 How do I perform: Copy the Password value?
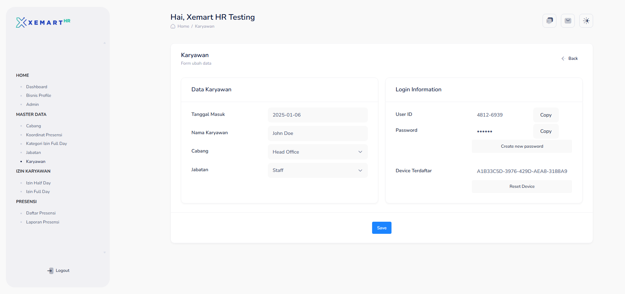[546, 131]
